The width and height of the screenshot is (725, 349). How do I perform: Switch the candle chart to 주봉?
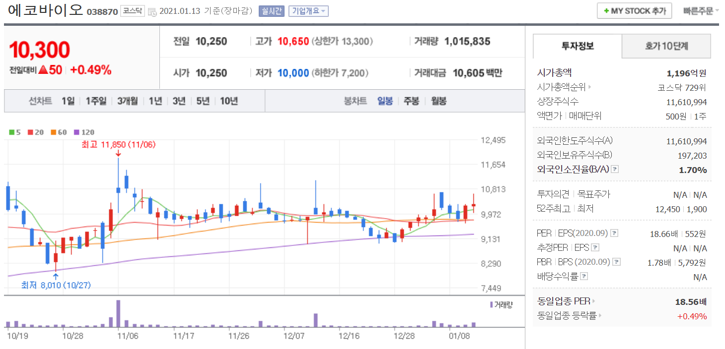pyautogui.click(x=411, y=101)
